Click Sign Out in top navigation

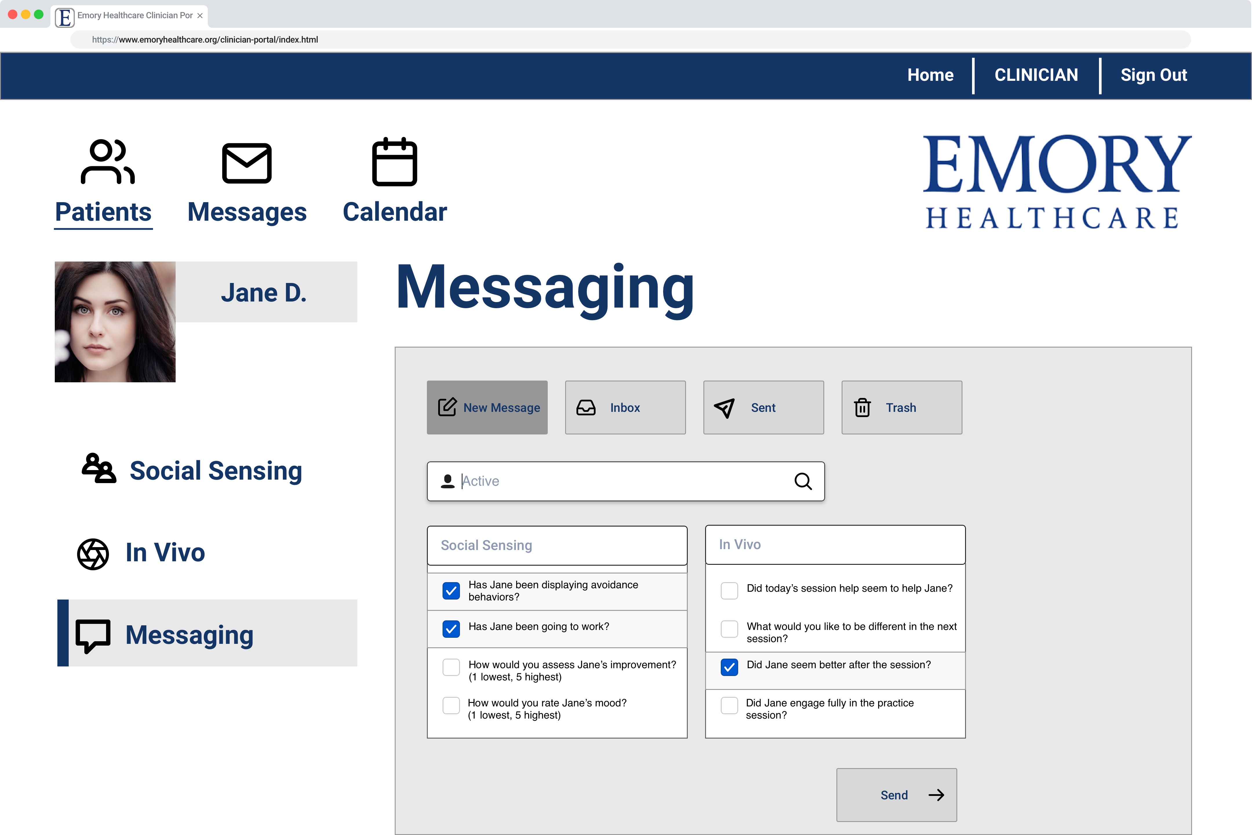point(1153,76)
